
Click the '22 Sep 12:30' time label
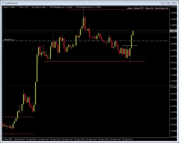(x=79, y=140)
